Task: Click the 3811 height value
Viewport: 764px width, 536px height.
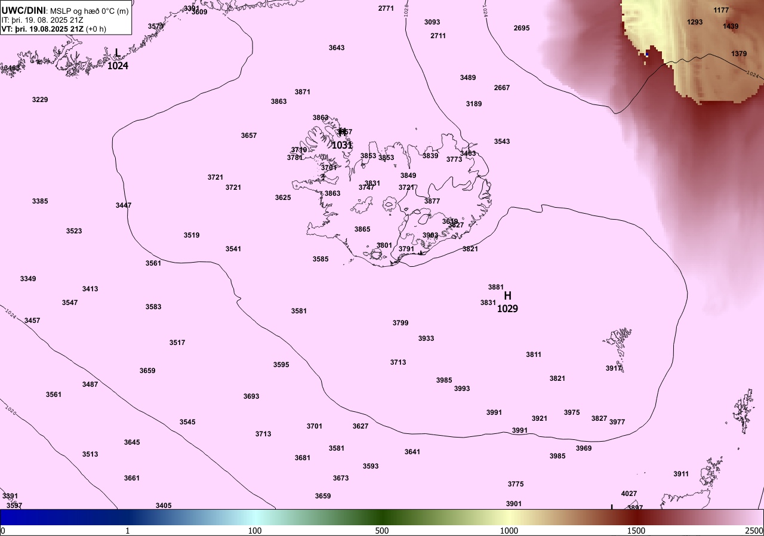Action: click(x=534, y=355)
